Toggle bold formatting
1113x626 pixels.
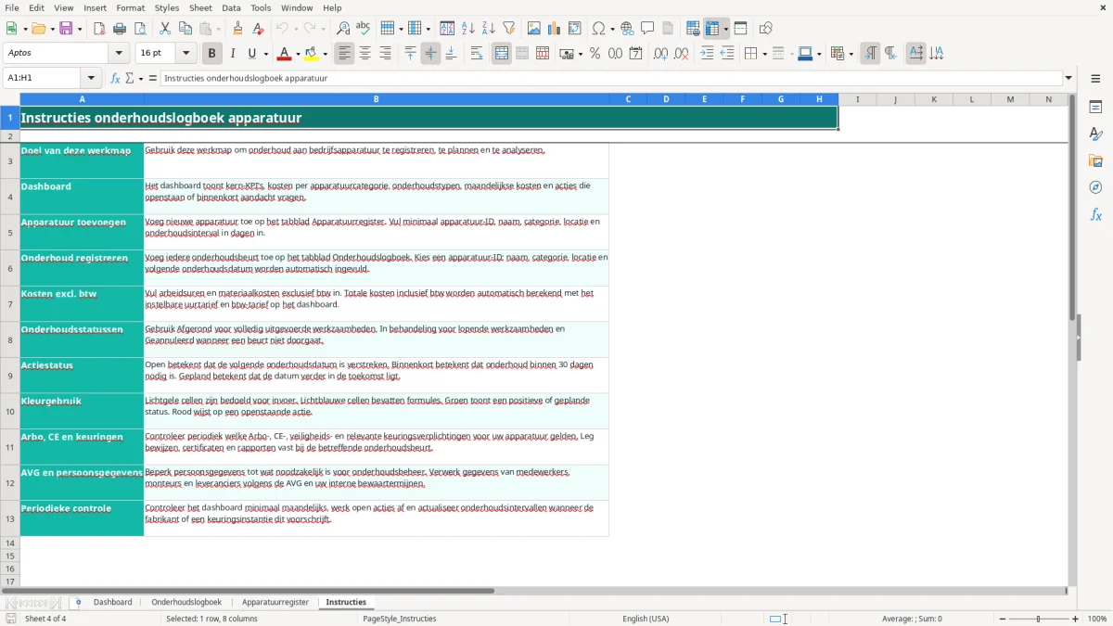pos(212,54)
